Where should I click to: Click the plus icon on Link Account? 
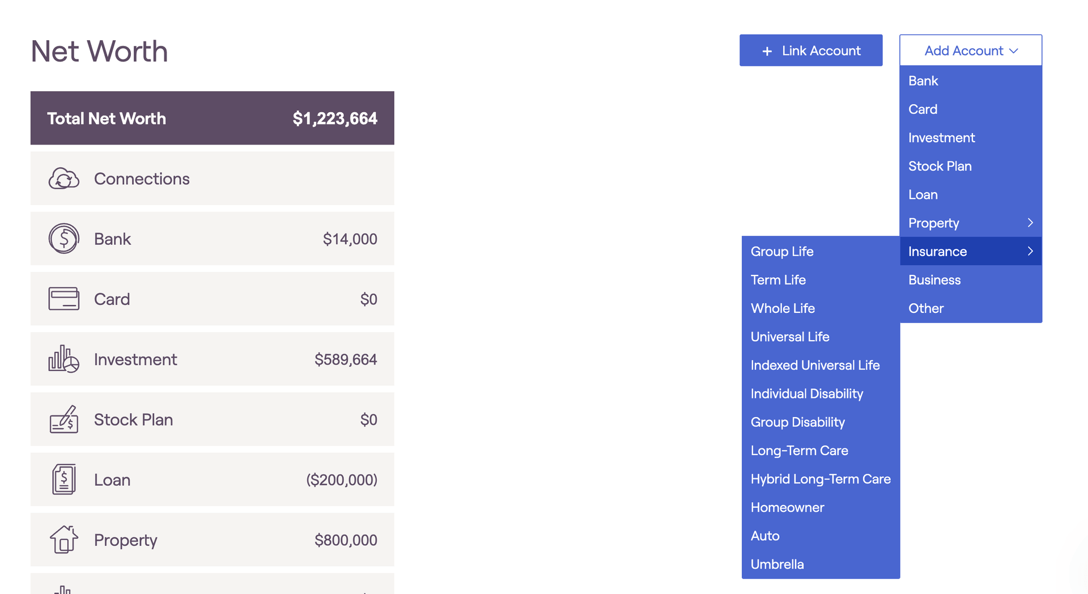(767, 51)
